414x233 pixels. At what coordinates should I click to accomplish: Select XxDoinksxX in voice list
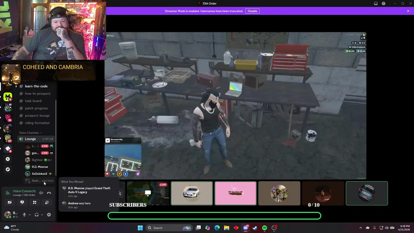(x=39, y=174)
